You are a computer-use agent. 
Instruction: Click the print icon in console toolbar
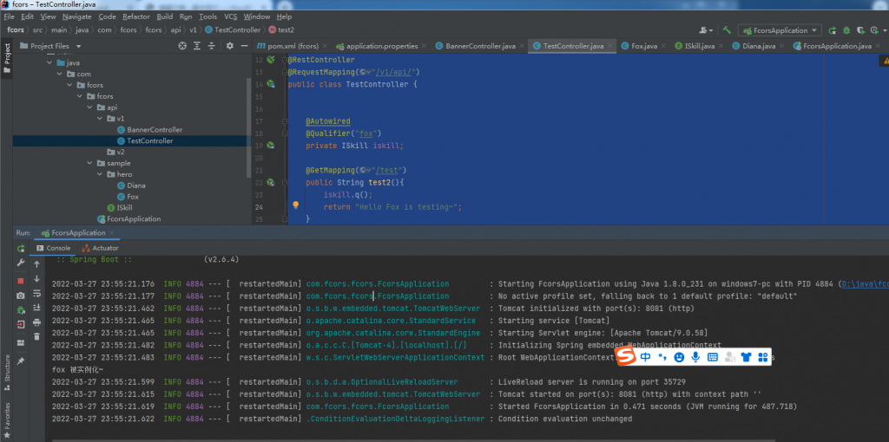point(36,322)
